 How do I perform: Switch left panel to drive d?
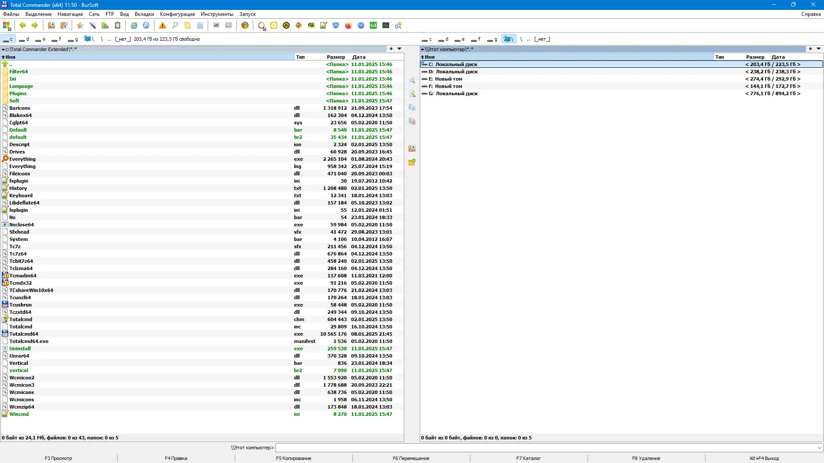(24, 39)
